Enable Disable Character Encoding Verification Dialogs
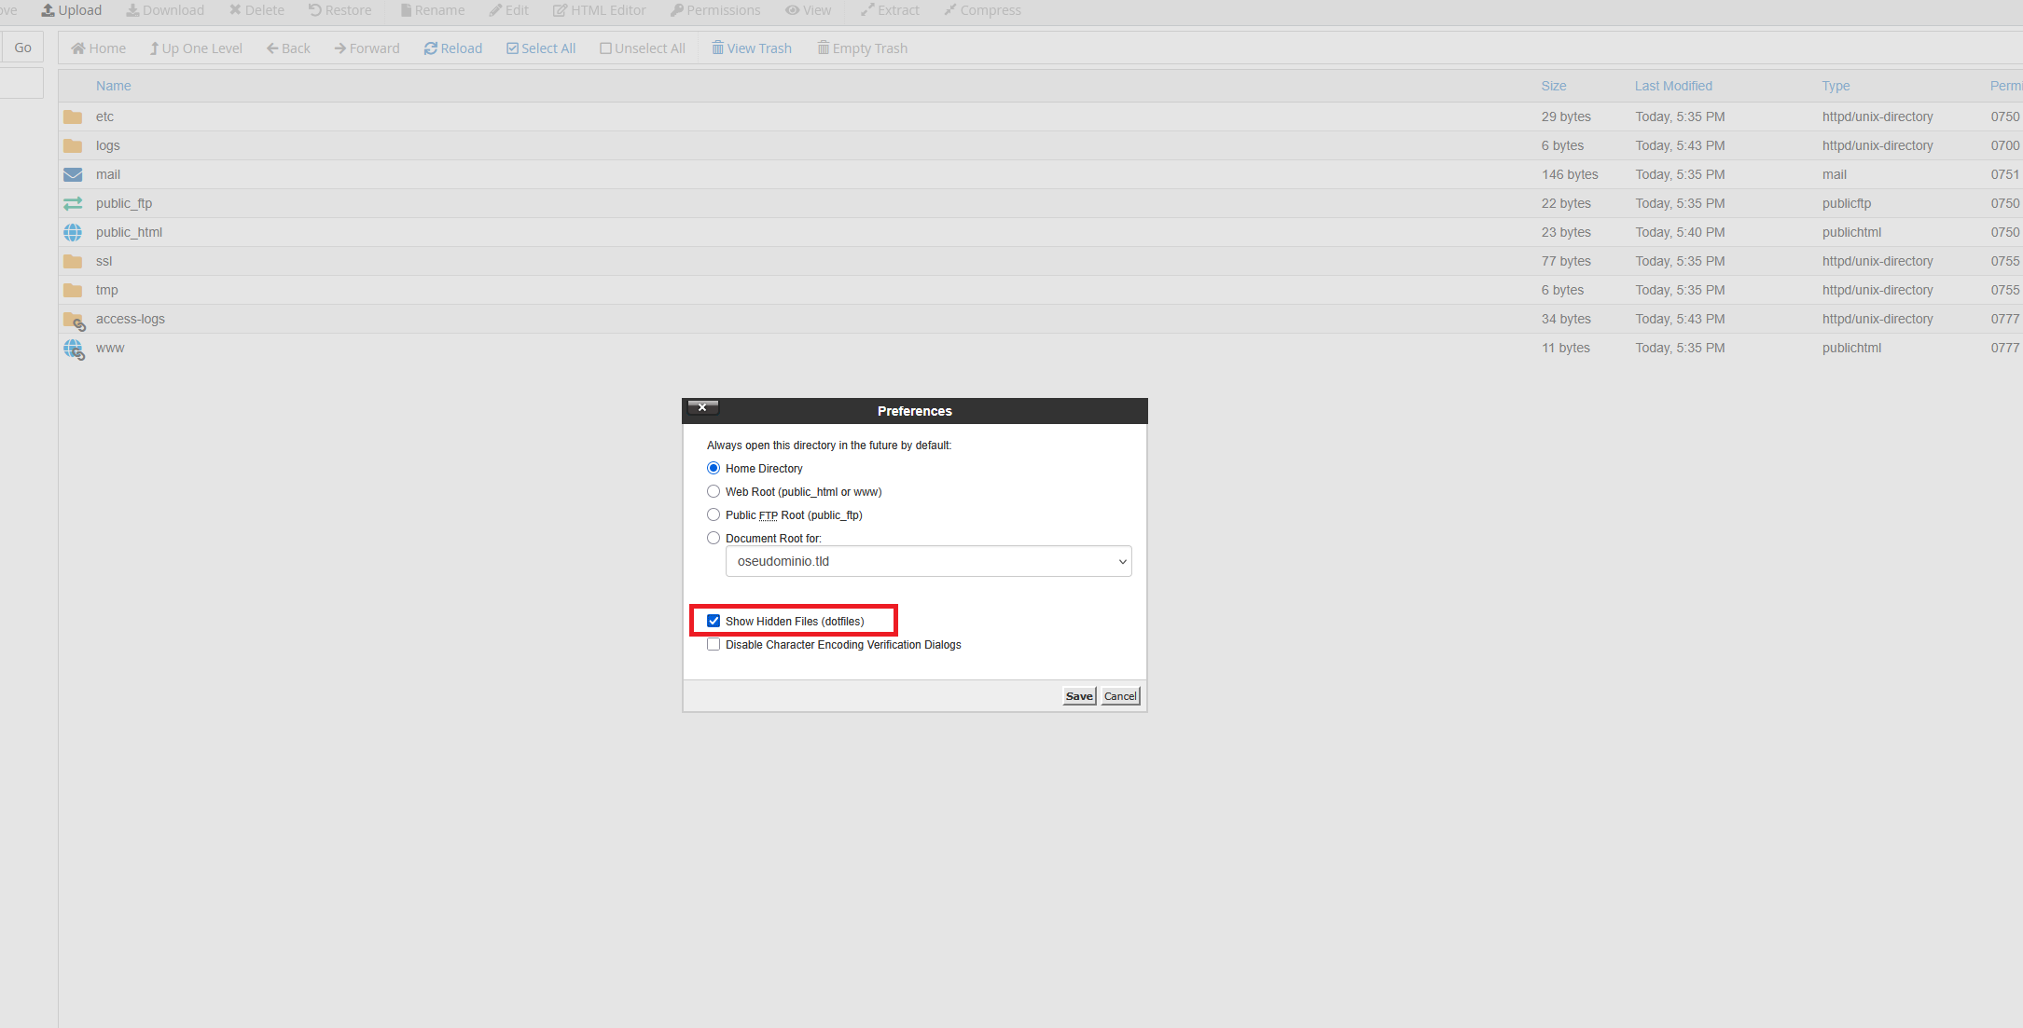This screenshot has height=1028, width=2023. point(714,644)
